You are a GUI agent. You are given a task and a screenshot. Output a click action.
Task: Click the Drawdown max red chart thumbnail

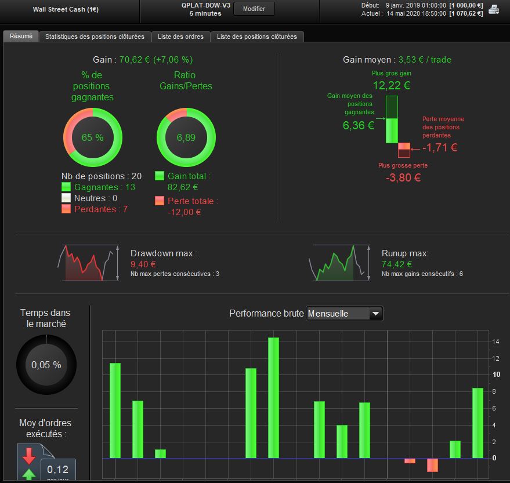pyautogui.click(x=88, y=263)
